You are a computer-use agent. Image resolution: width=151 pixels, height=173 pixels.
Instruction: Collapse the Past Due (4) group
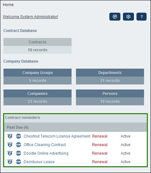pyautogui.click(x=75, y=127)
